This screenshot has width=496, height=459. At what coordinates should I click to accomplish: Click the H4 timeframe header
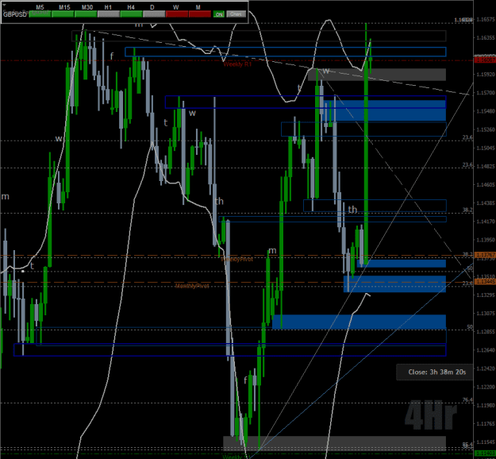coord(131,7)
